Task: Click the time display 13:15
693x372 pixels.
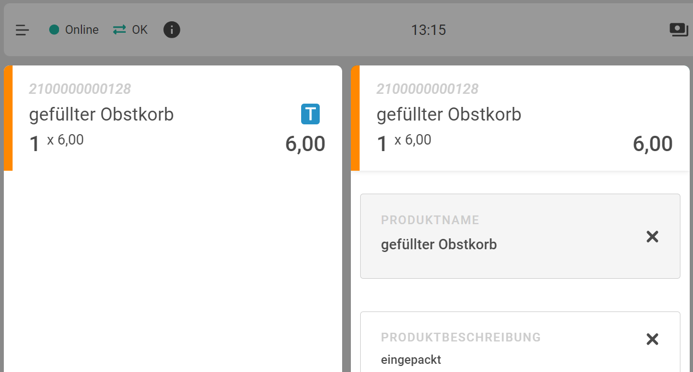Action: (428, 30)
